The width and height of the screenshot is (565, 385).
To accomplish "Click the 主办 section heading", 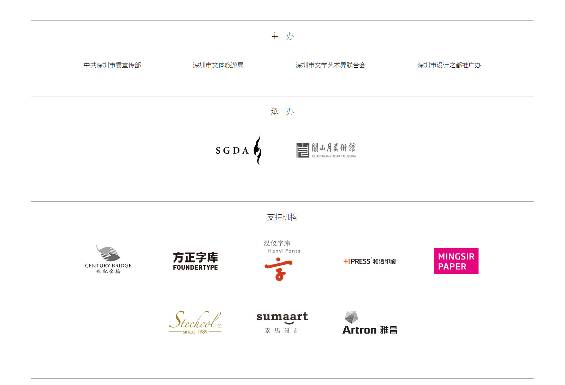I will coord(282,36).
